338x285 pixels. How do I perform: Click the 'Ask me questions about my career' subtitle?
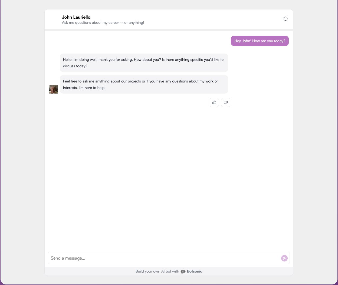point(103,22)
